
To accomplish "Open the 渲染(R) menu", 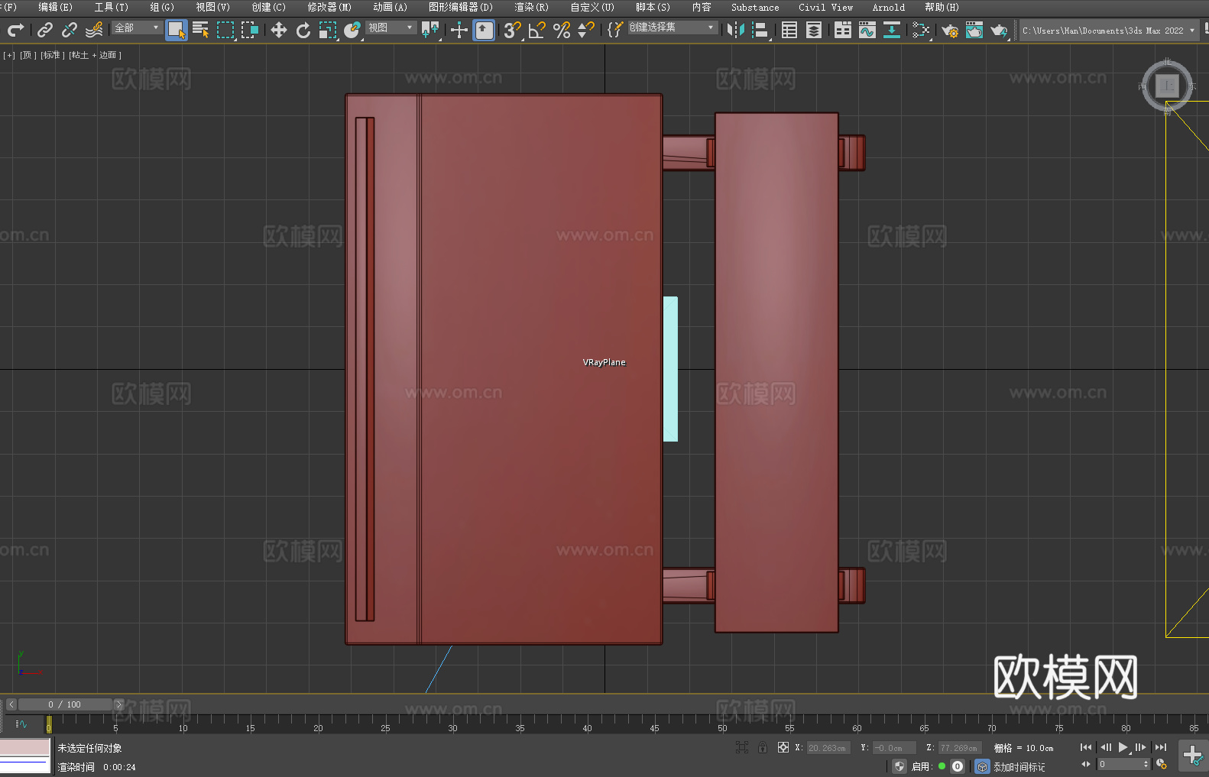I will (531, 7).
